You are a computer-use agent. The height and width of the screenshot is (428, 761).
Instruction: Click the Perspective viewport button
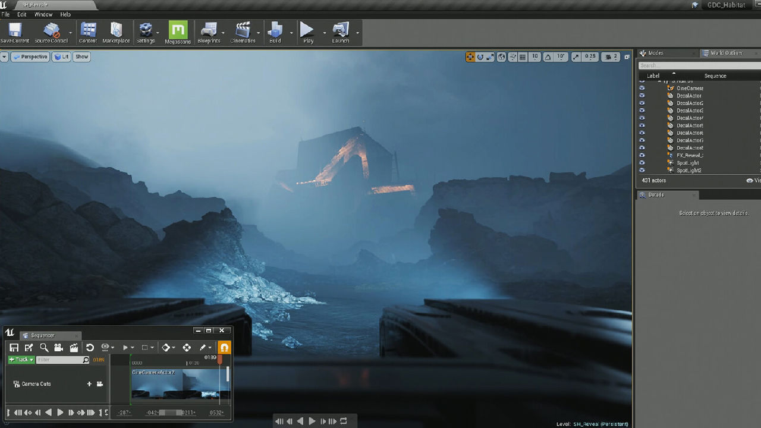tap(30, 57)
